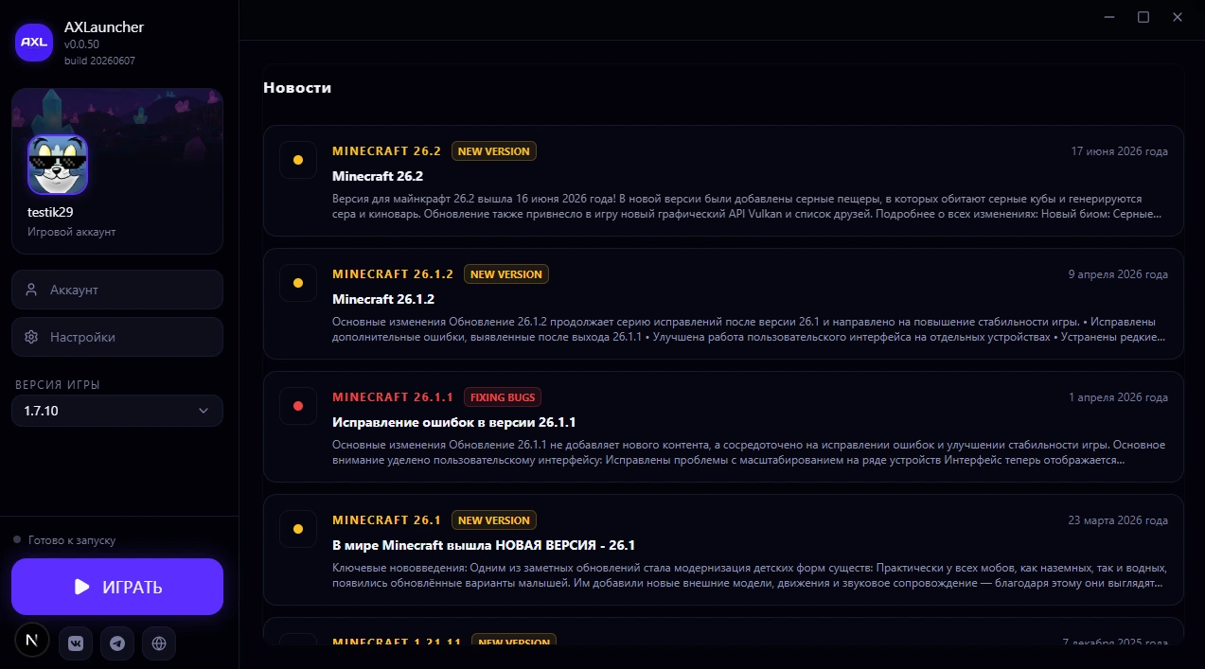Image resolution: width=1205 pixels, height=669 pixels.
Task: Click the build 20260607 text
Action: [99, 60]
